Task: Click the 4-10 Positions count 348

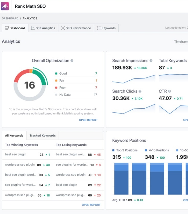Action: pyautogui.click(x=150, y=157)
